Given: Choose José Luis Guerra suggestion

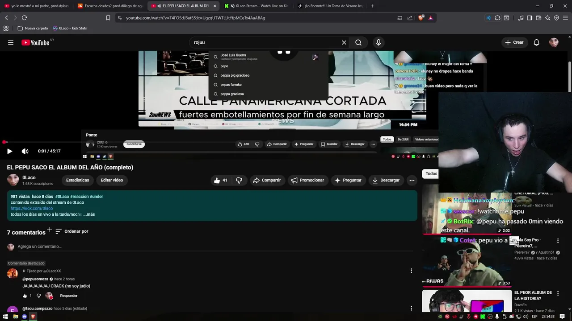Looking at the screenshot, I should (x=268, y=57).
